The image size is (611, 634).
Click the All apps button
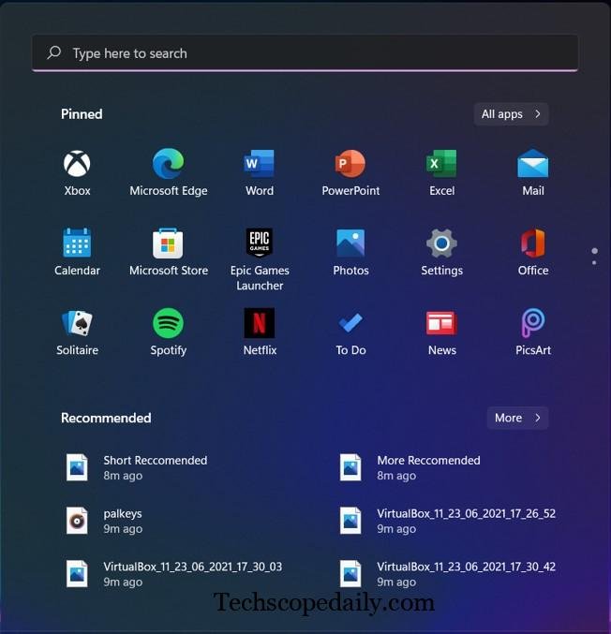511,114
